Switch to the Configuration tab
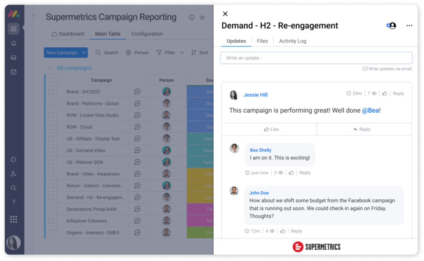This screenshot has height=261, width=424. coord(147,34)
